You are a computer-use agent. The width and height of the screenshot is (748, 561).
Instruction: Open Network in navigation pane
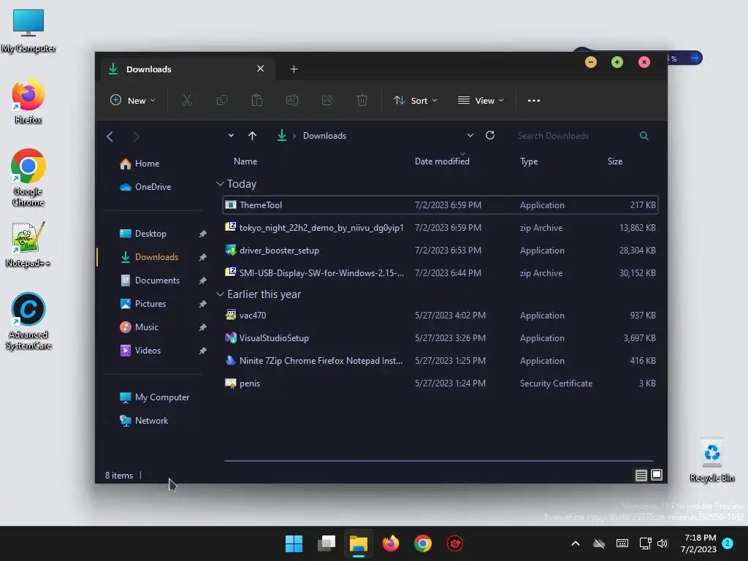[x=144, y=421]
